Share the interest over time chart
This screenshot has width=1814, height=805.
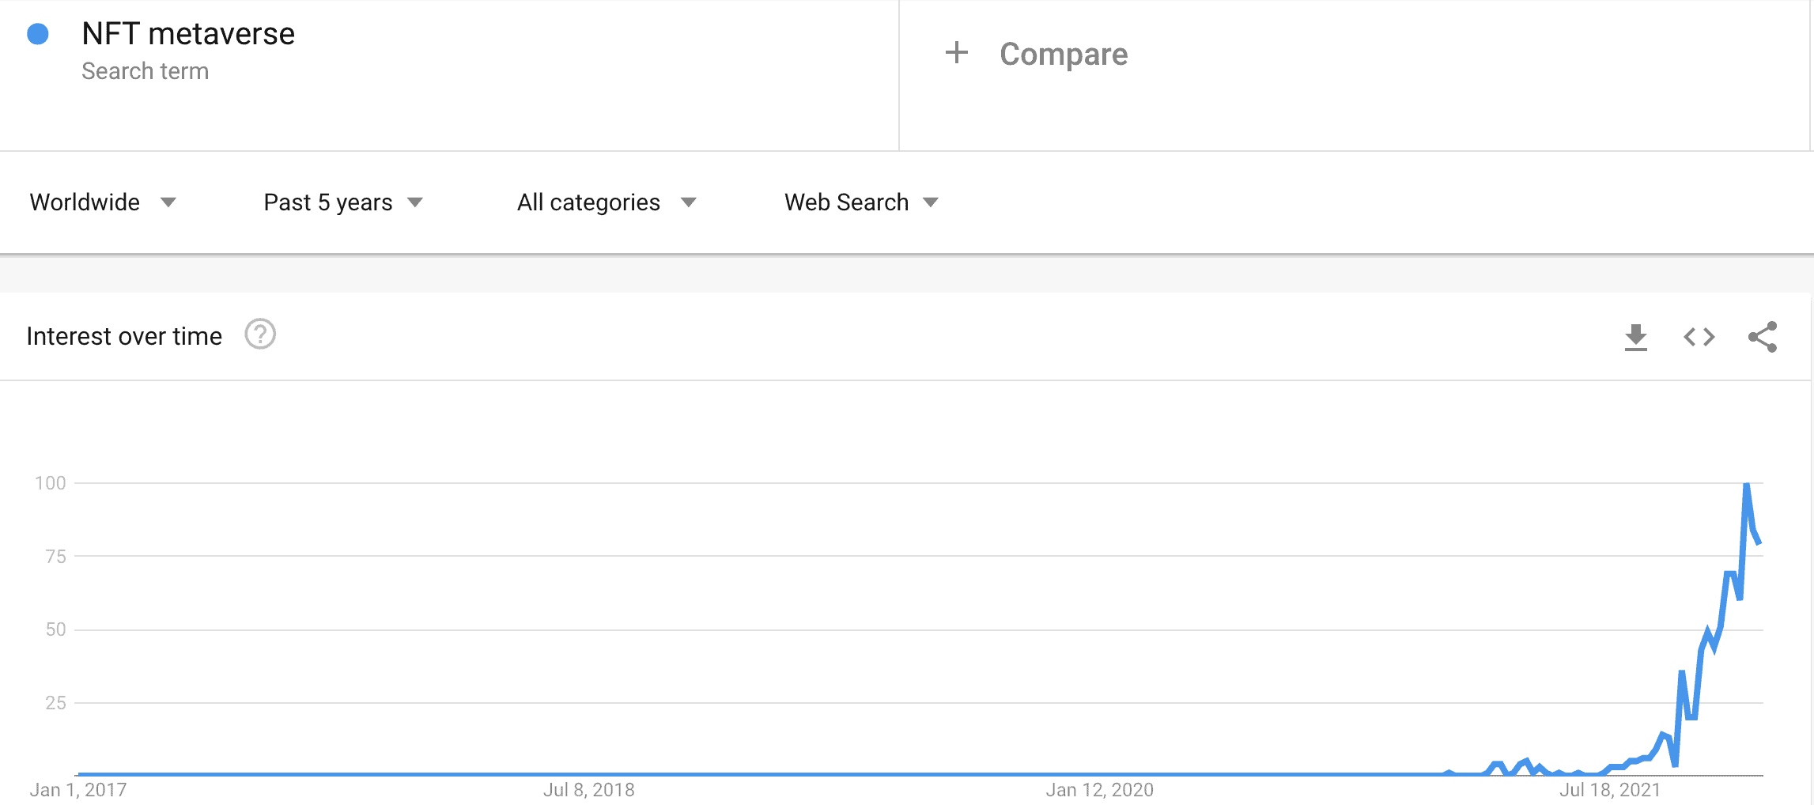point(1762,337)
